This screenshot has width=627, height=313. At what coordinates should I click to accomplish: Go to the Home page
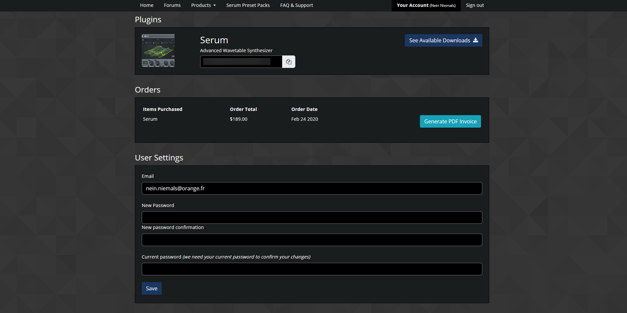coord(147,5)
